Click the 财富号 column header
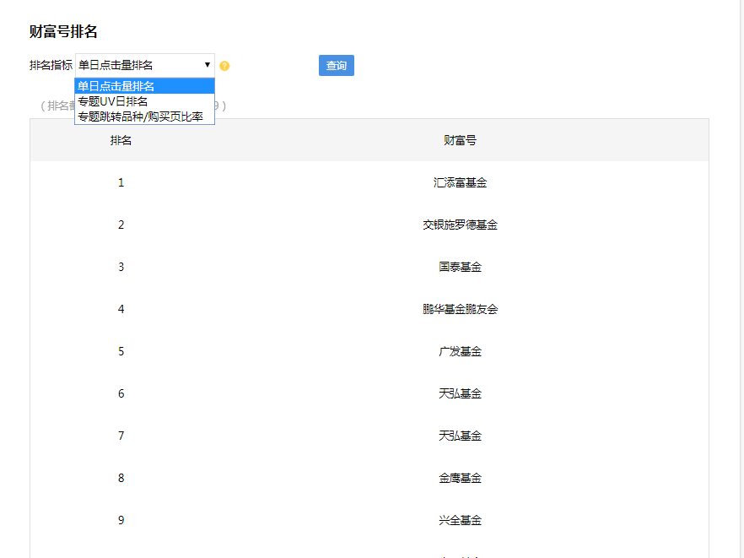This screenshot has height=558, width=744. [460, 140]
